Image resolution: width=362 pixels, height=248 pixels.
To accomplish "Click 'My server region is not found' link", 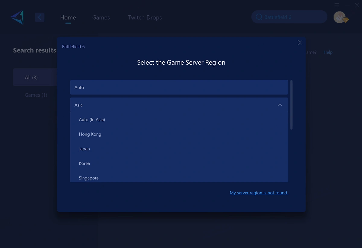I will point(259,193).
